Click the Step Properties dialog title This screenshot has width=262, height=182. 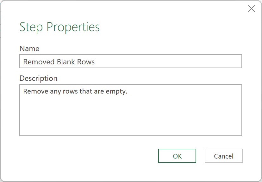(60, 27)
